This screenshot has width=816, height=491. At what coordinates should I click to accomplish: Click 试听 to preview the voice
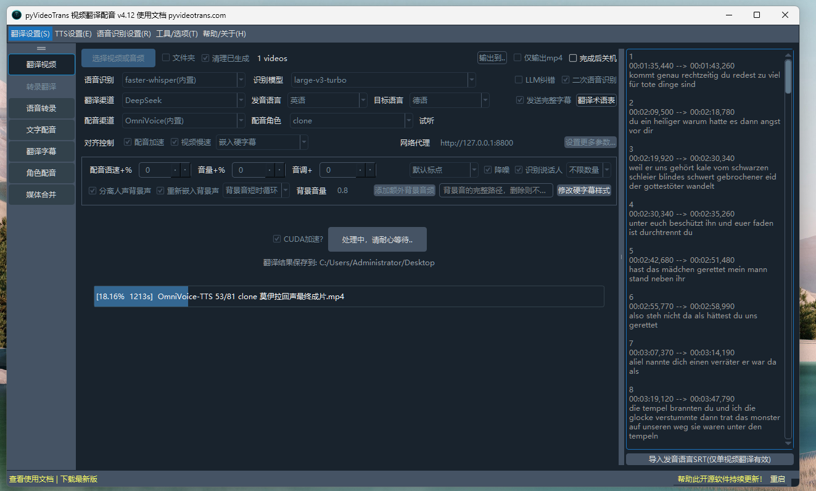click(x=427, y=121)
